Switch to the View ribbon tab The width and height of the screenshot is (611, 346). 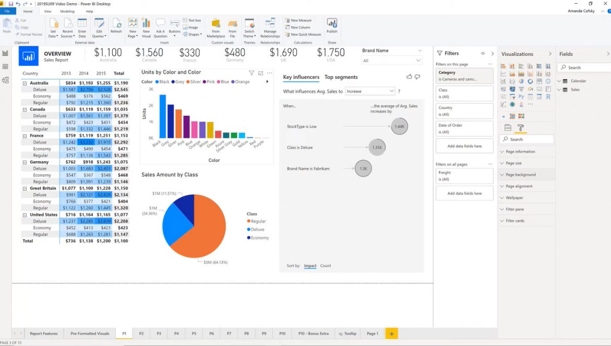(x=48, y=11)
